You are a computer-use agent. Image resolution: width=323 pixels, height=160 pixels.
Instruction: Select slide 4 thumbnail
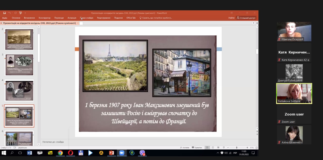click(x=19, y=90)
